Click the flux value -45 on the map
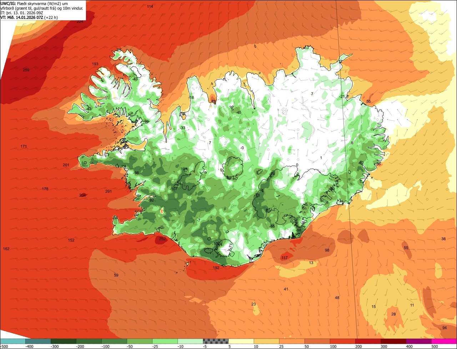Image resolution: width=457 pixels, height=349 pixels. (238, 112)
